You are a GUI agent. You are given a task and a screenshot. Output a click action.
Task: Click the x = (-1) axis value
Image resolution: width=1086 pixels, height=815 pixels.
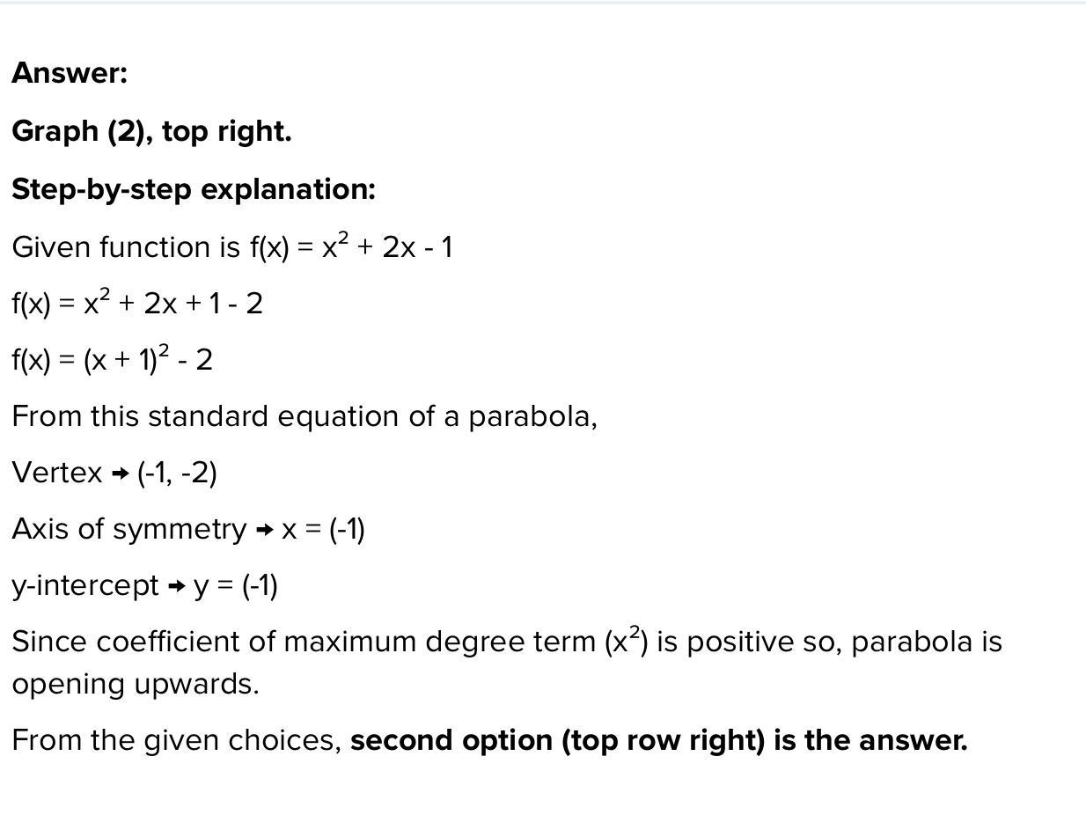click(323, 529)
